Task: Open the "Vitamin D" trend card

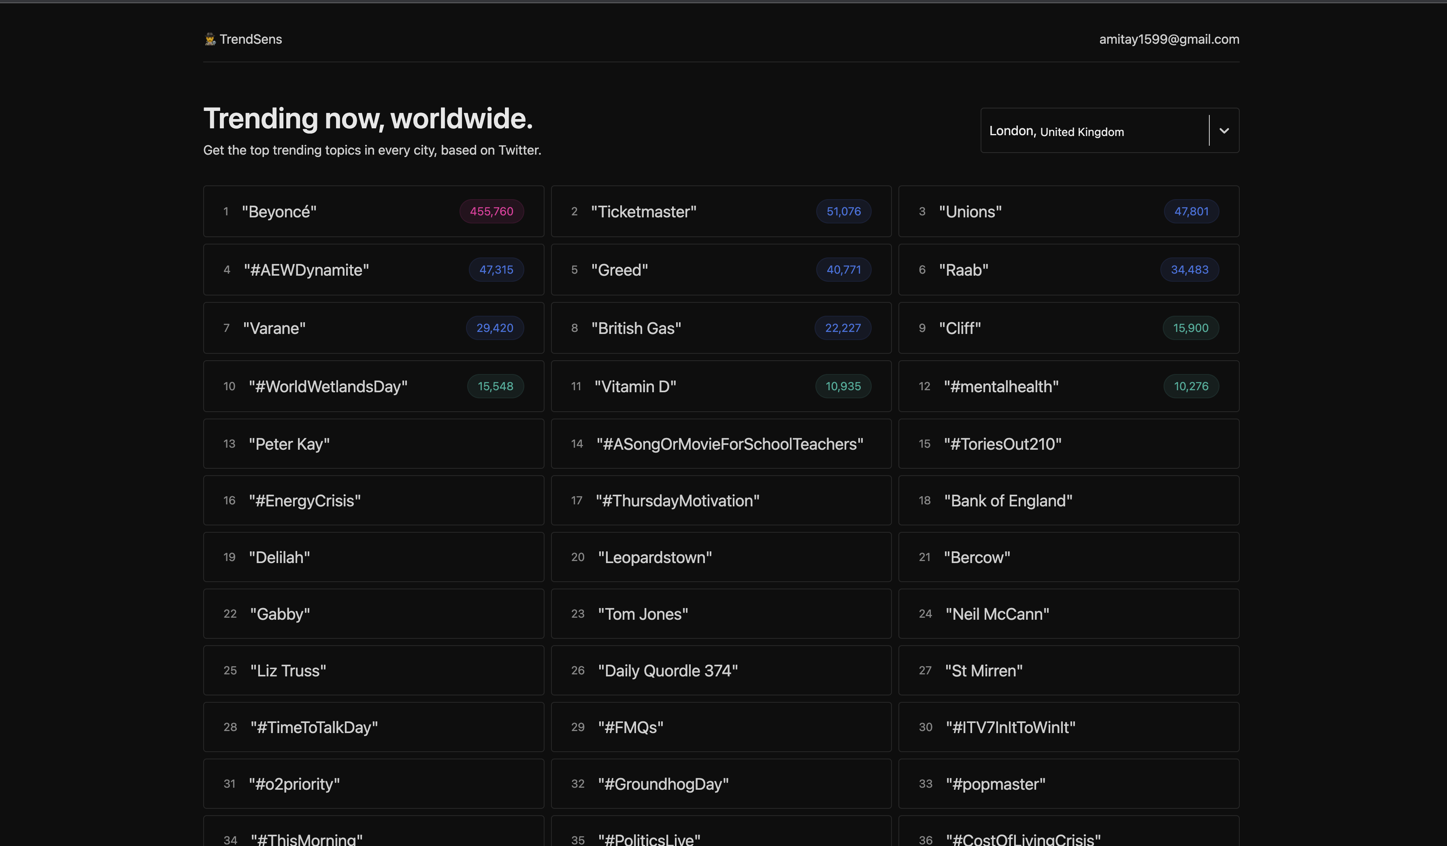Action: pyautogui.click(x=721, y=386)
